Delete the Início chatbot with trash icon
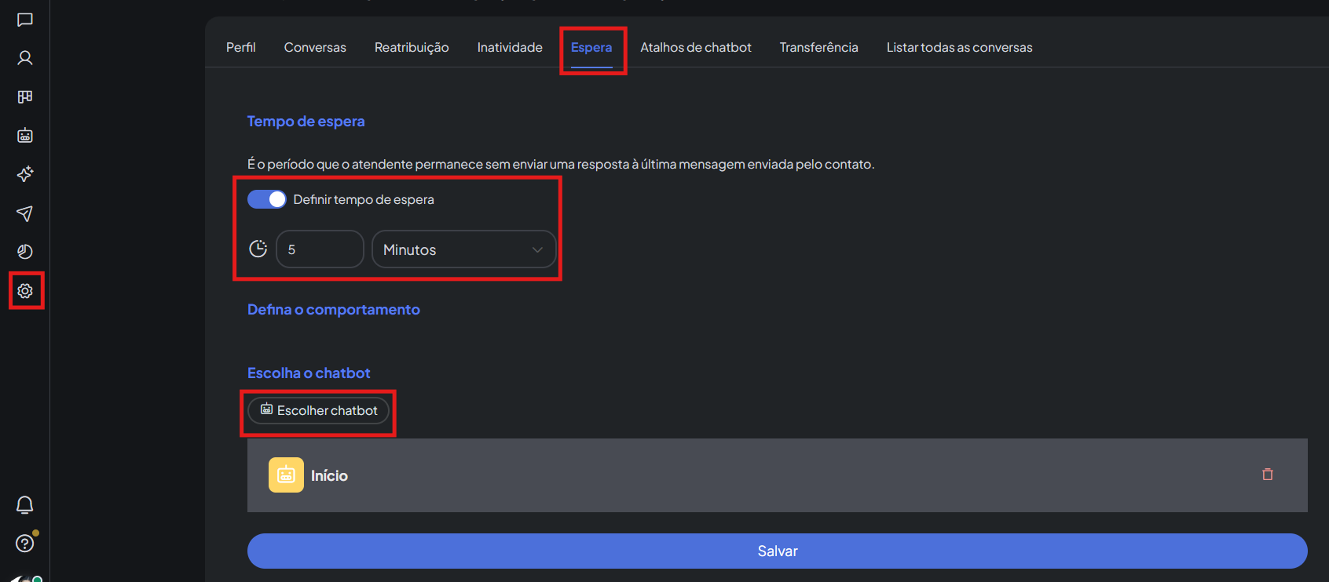The height and width of the screenshot is (582, 1329). pyautogui.click(x=1267, y=475)
